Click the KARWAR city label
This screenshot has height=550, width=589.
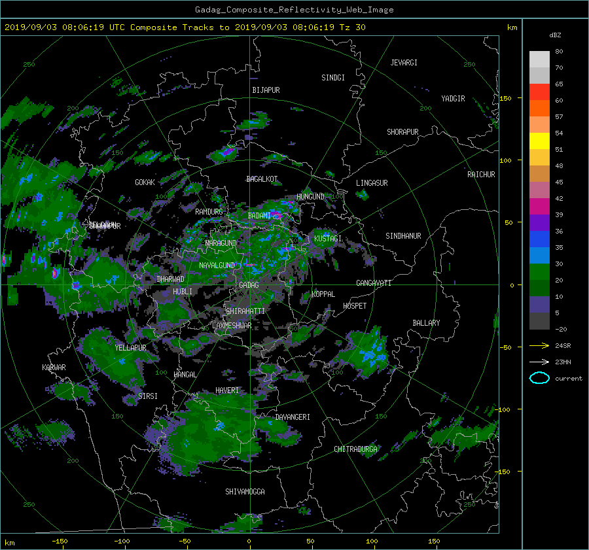pos(54,368)
